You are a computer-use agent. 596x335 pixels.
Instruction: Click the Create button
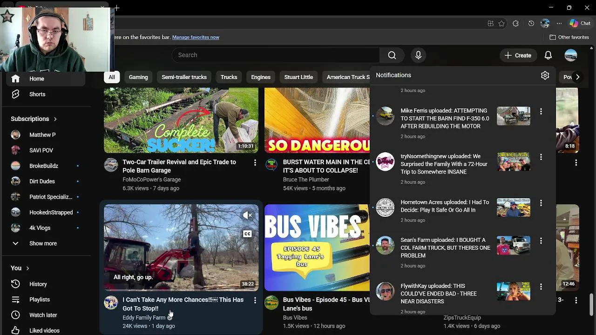pos(518,55)
